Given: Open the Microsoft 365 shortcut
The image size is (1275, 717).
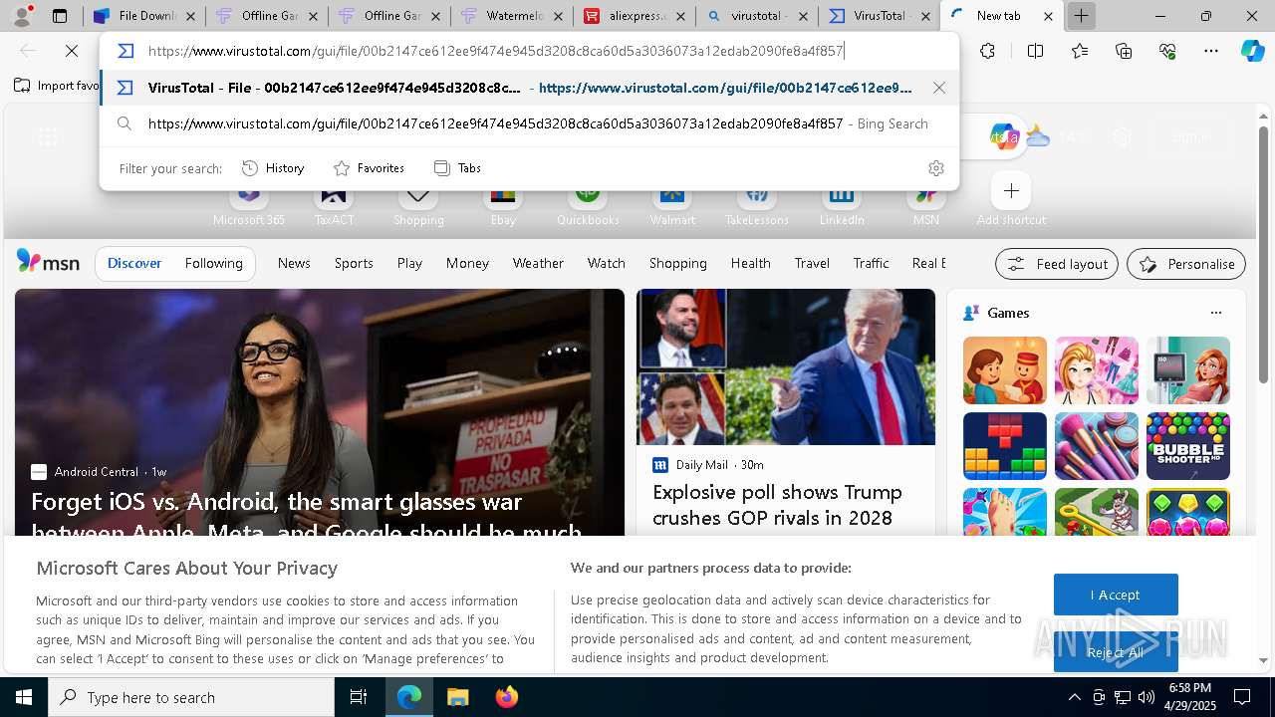Looking at the screenshot, I should click(x=249, y=203).
